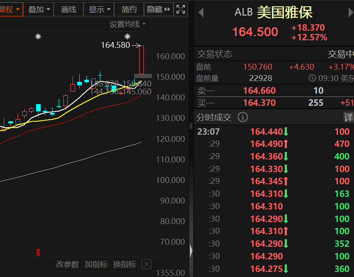This screenshot has width=354, height=277.
Task: Open the 显示 display dropdown
Action: (x=99, y=10)
